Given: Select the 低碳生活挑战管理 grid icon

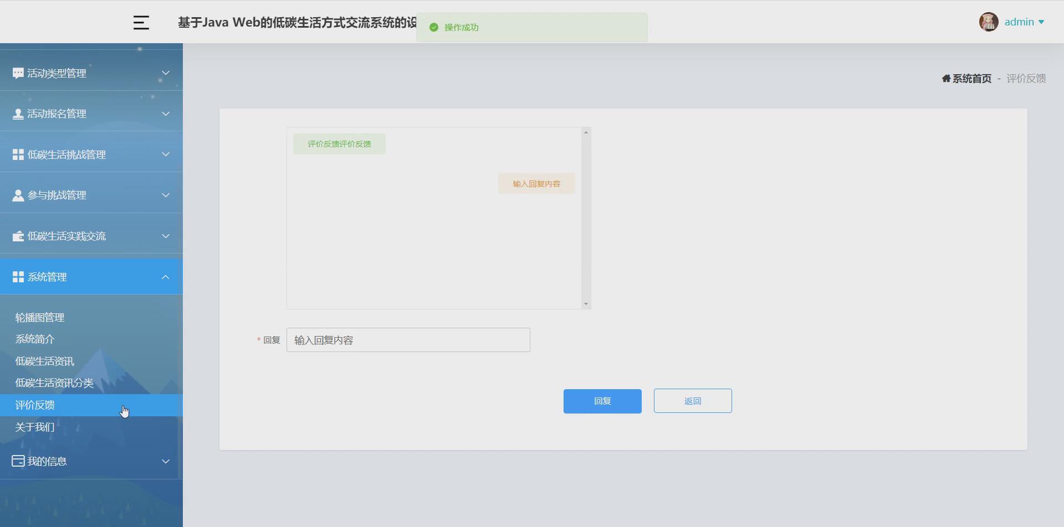Looking at the screenshot, I should coord(17,154).
